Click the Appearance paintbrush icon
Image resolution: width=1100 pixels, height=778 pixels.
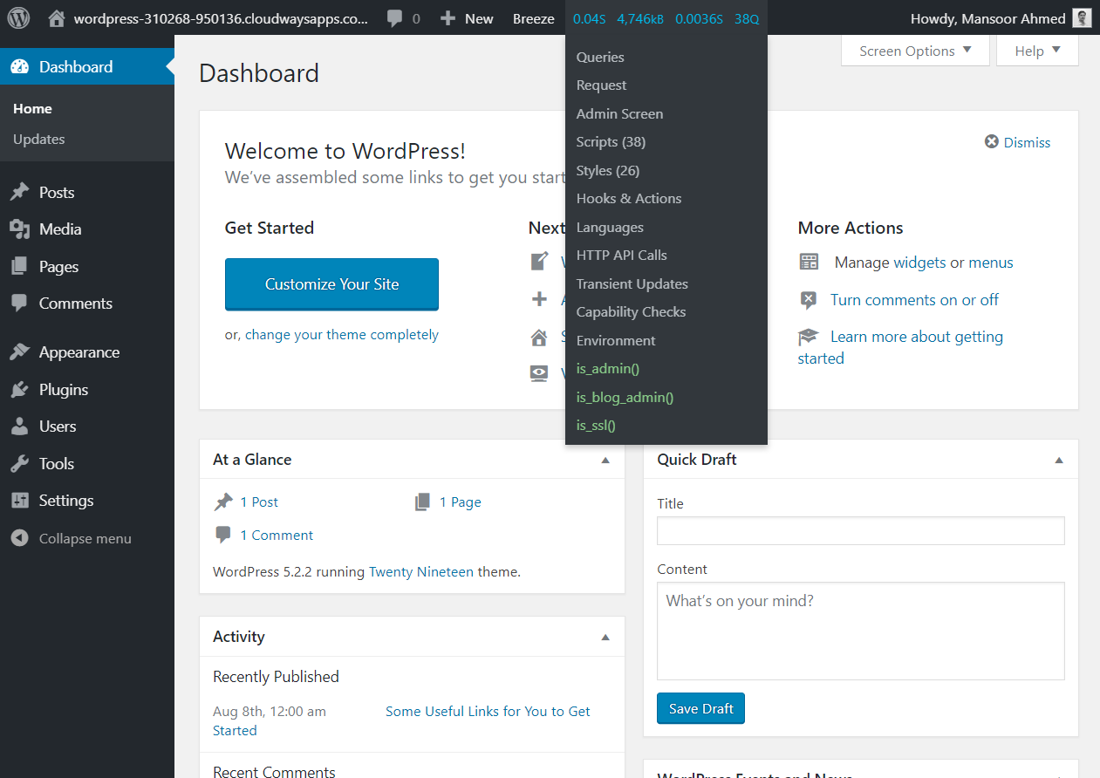coord(19,352)
